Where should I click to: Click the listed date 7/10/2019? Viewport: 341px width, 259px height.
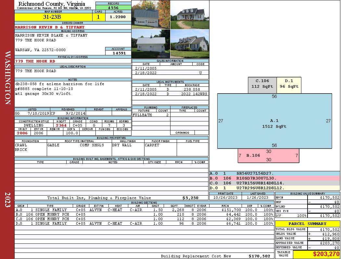click(38, 113)
